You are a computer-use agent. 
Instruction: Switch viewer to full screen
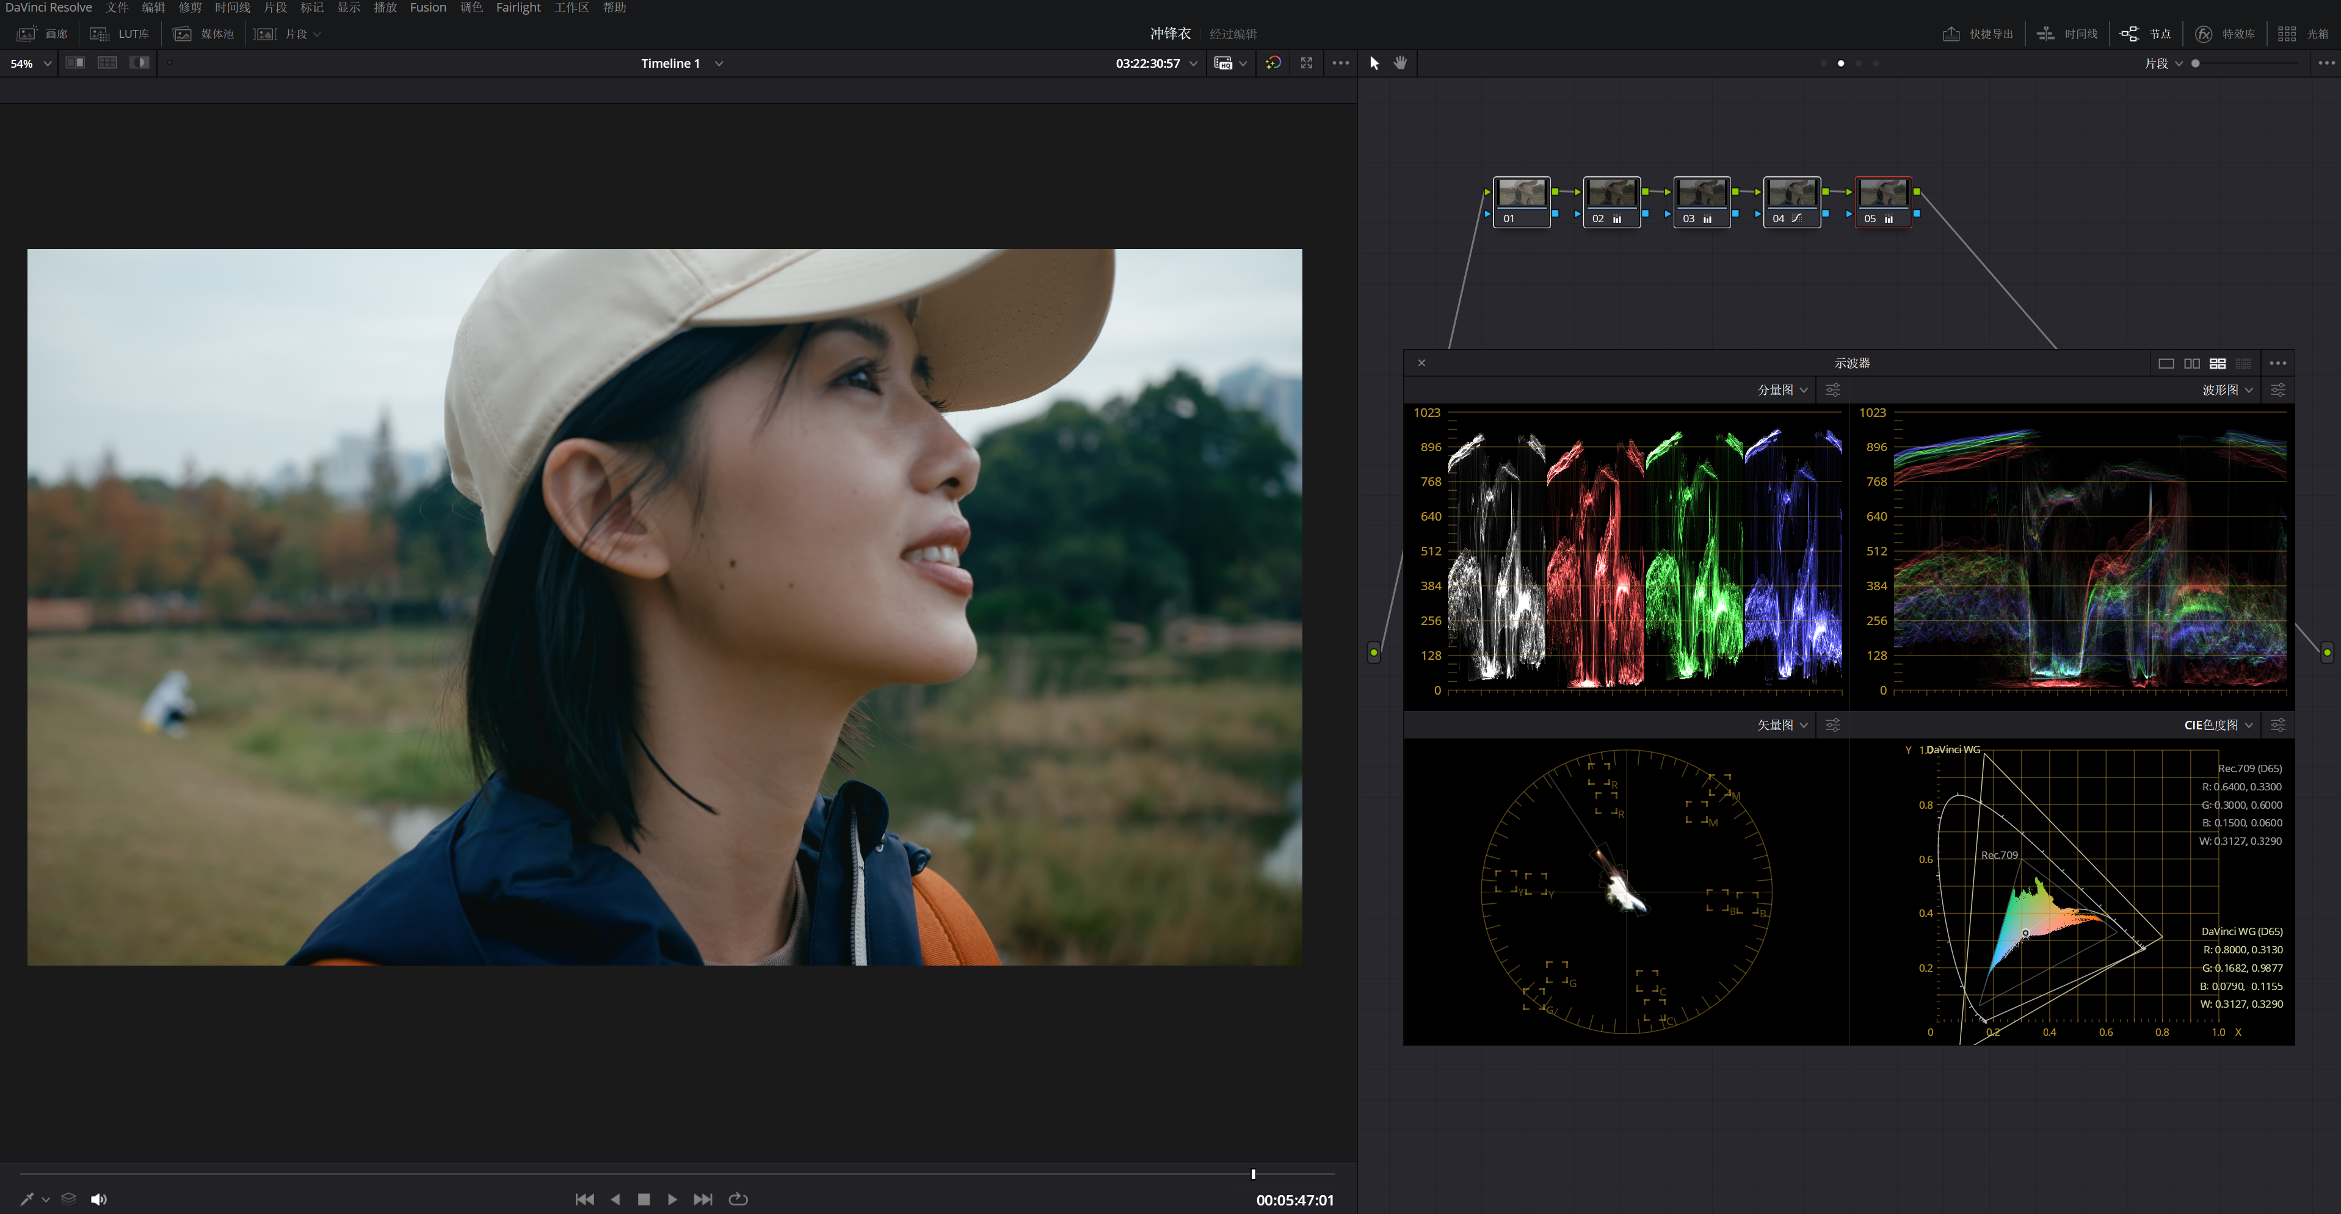pos(1307,63)
